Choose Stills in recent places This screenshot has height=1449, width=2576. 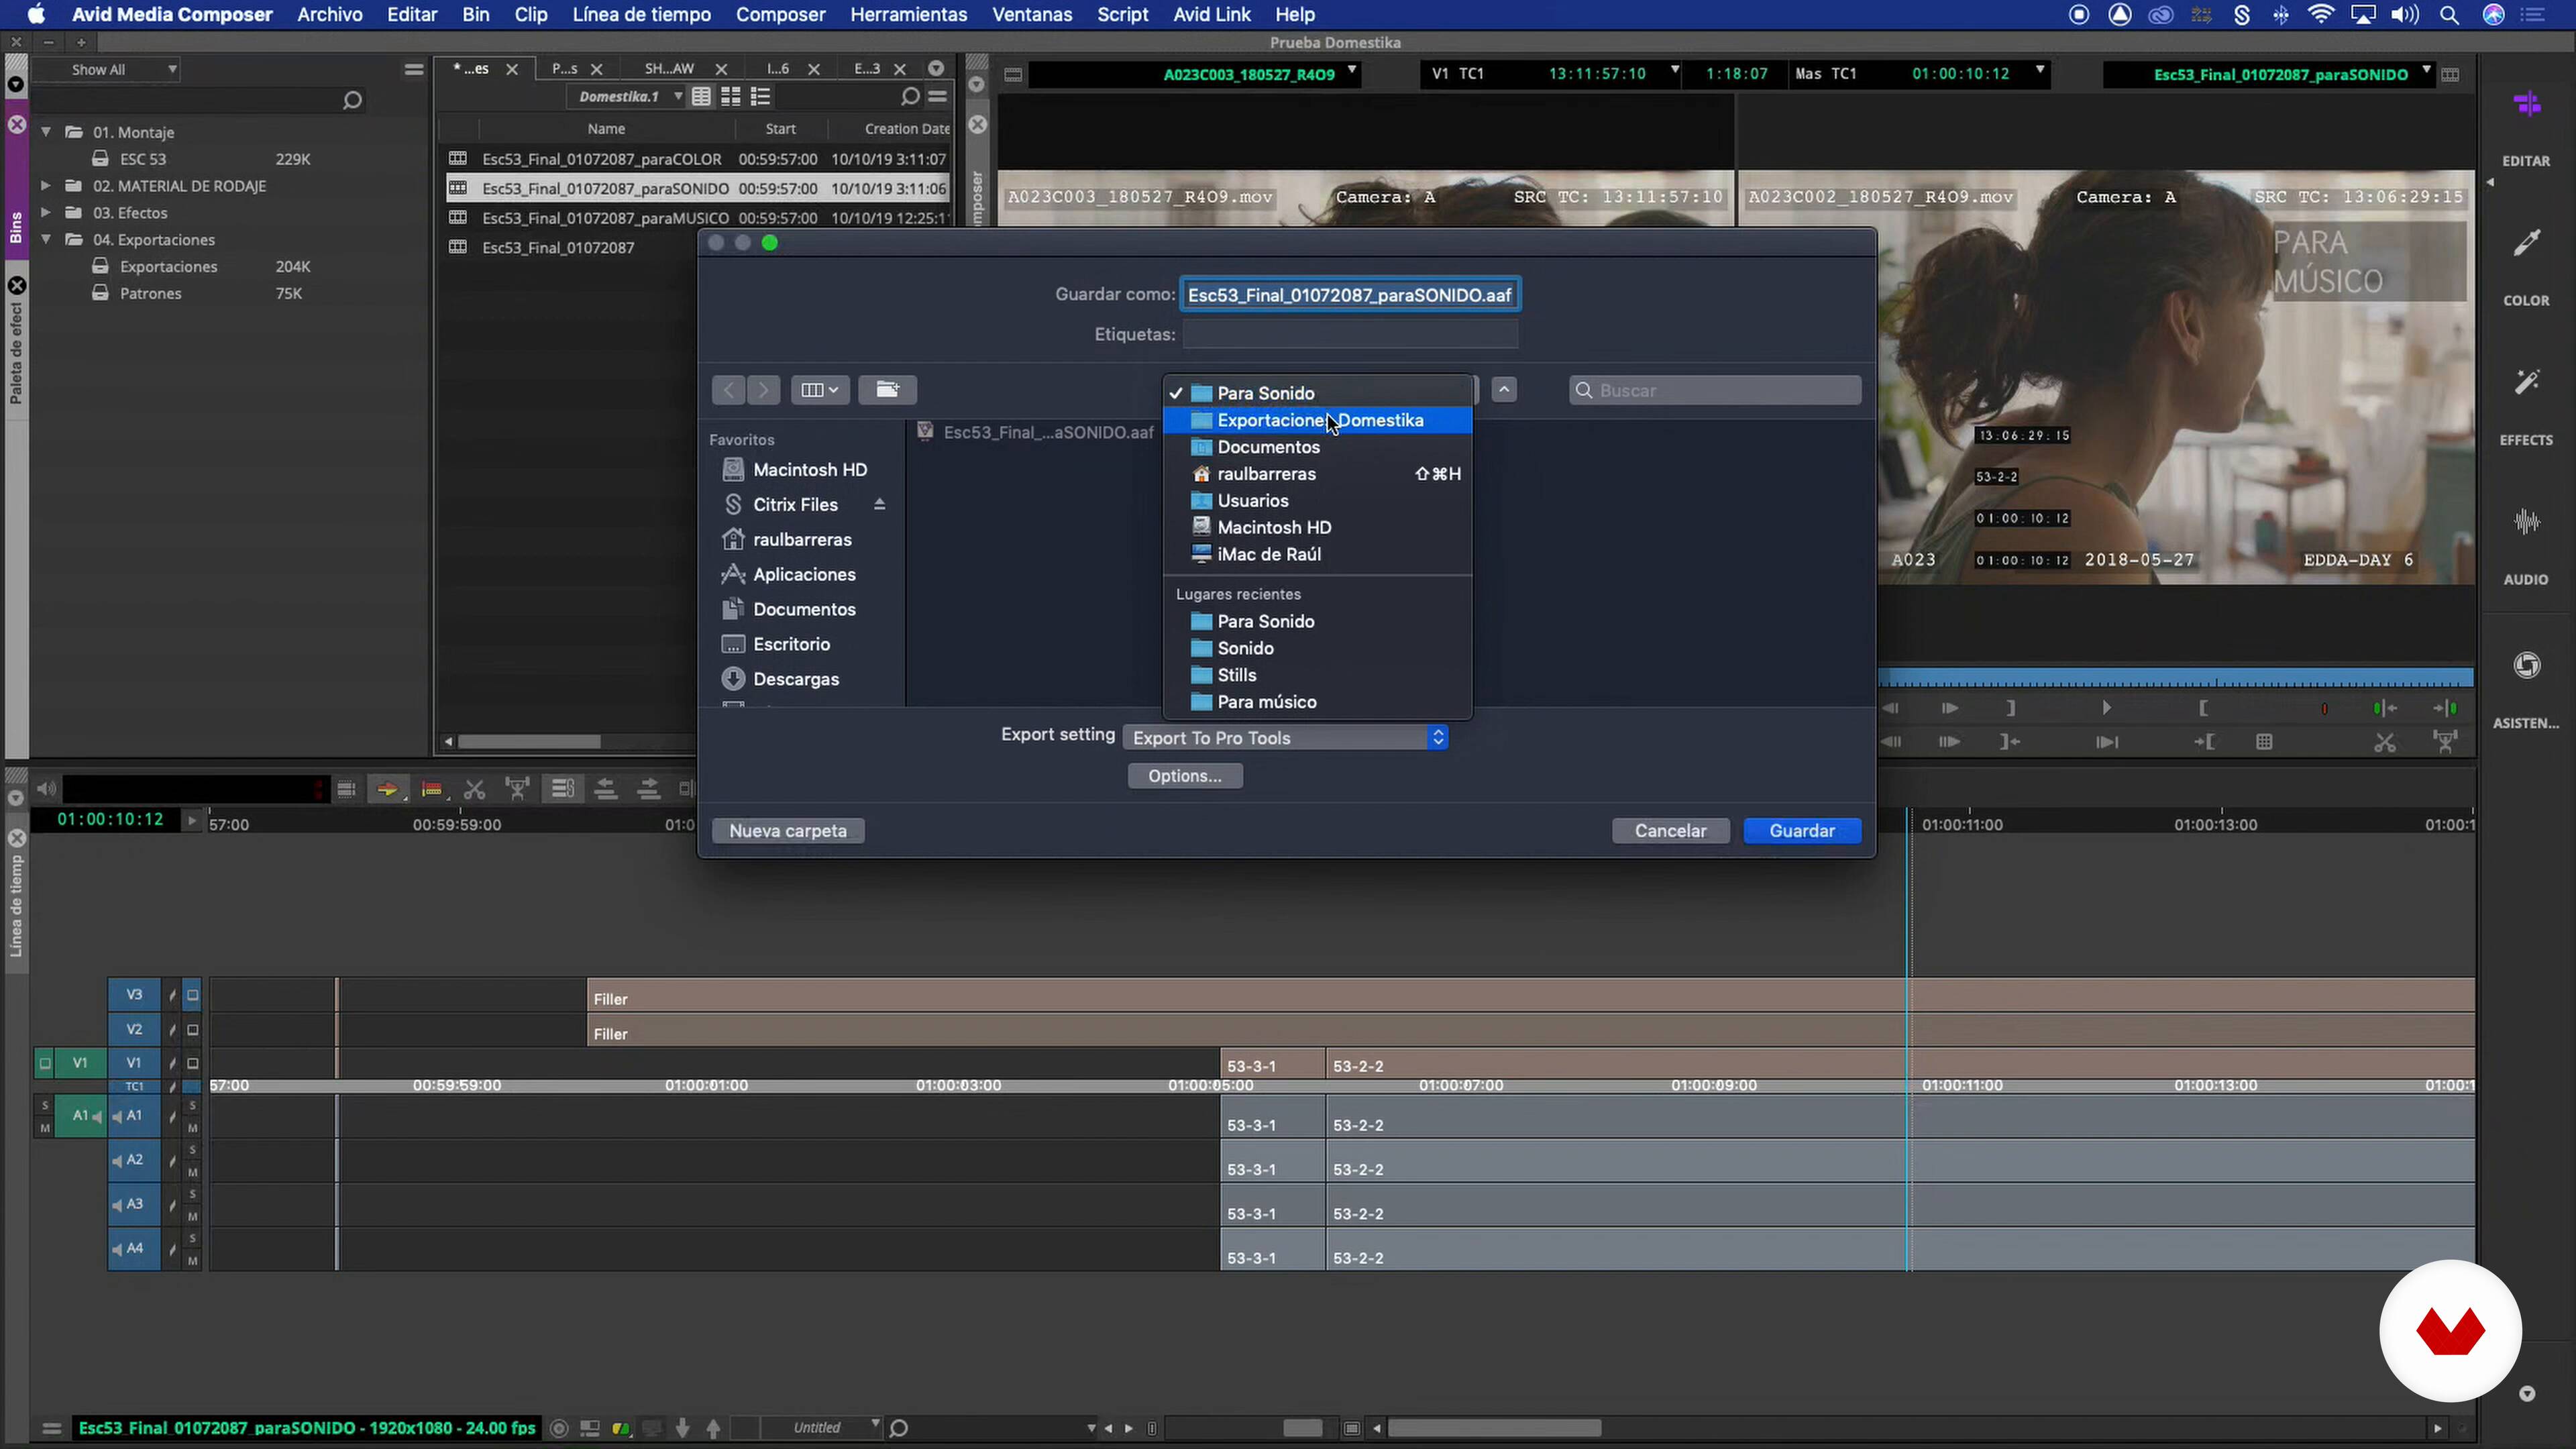point(1317,676)
